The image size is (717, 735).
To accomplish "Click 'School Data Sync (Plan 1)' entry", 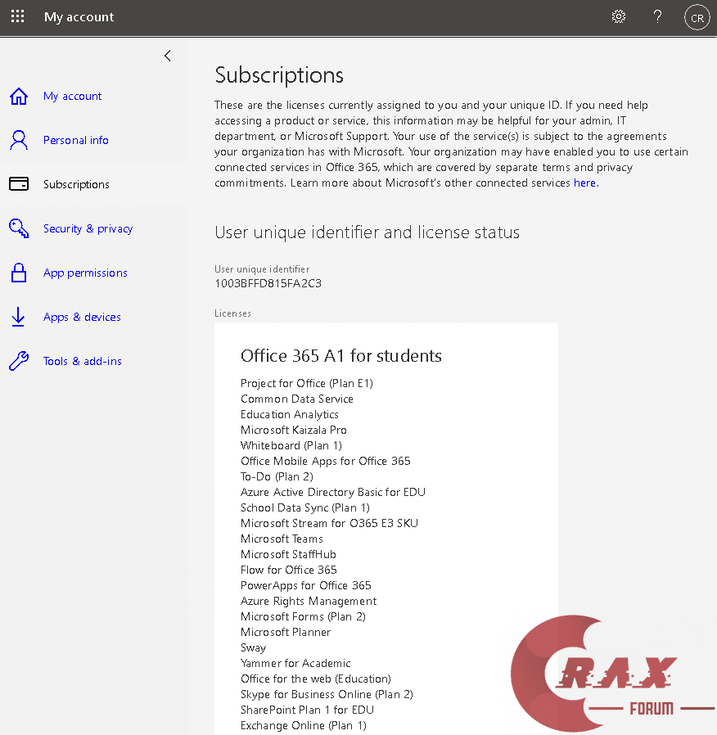I will tap(305, 507).
